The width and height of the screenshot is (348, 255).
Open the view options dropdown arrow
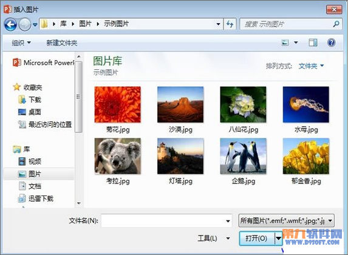click(296, 42)
